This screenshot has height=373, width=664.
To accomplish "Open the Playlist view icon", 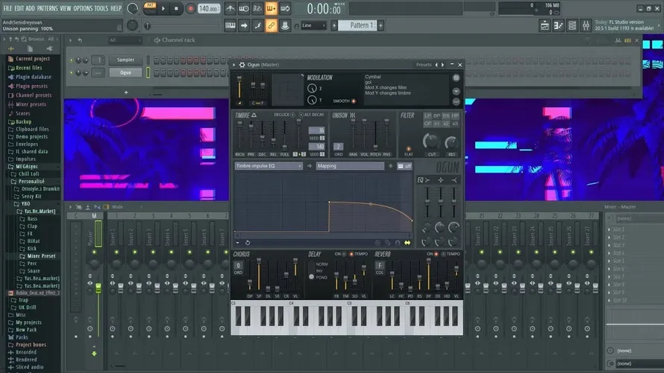I will coord(545,25).
